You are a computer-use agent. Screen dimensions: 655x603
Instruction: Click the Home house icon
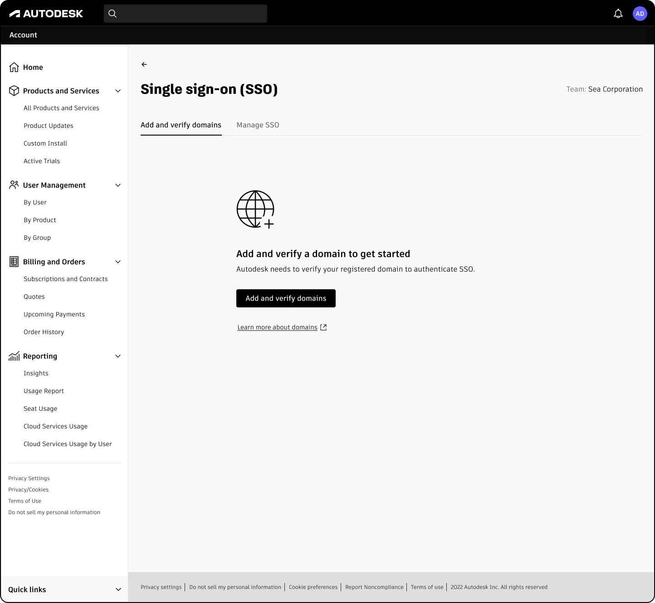(x=14, y=67)
